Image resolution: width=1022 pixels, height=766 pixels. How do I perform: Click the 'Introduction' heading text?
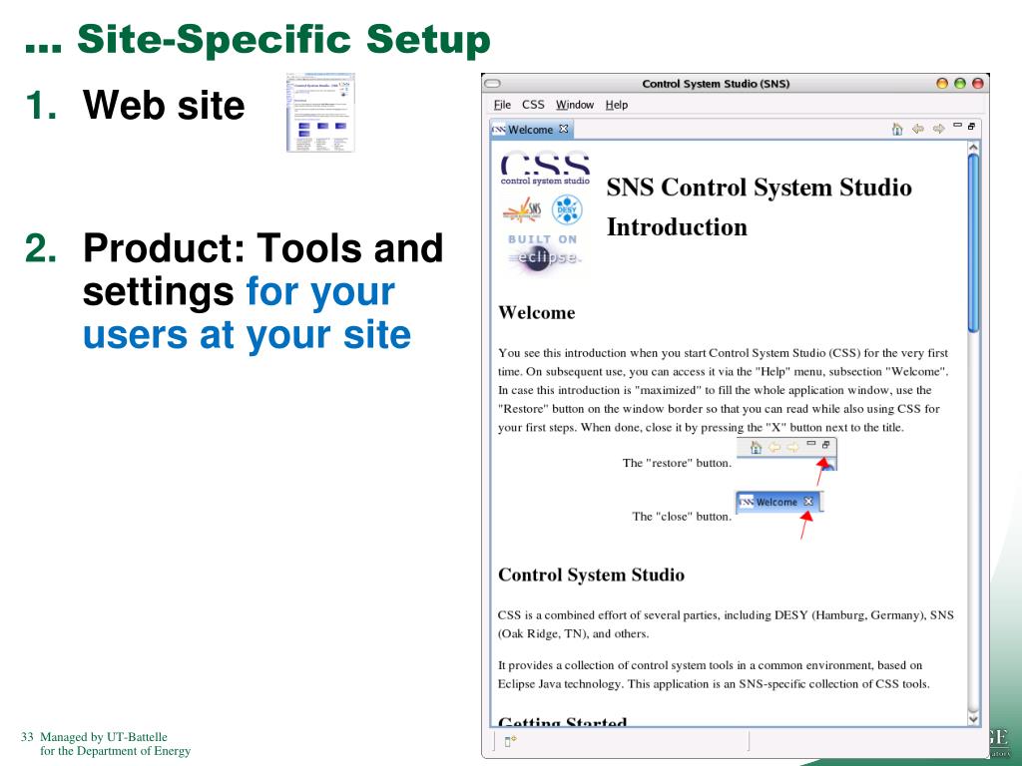(x=677, y=227)
